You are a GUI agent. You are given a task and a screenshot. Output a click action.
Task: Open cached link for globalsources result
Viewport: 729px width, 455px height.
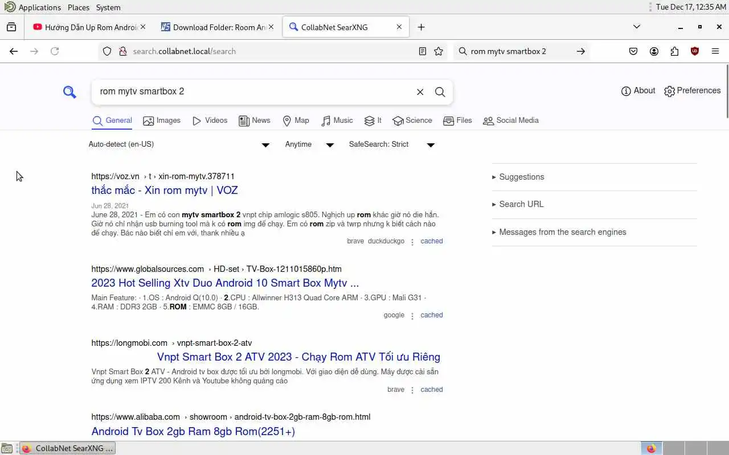tap(432, 315)
